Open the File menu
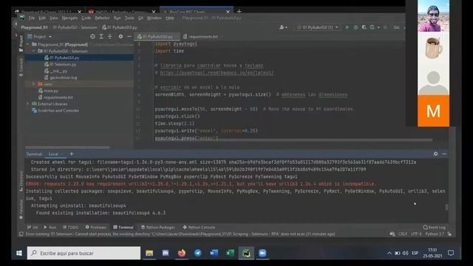This screenshot has height=266, width=473. click(x=31, y=18)
